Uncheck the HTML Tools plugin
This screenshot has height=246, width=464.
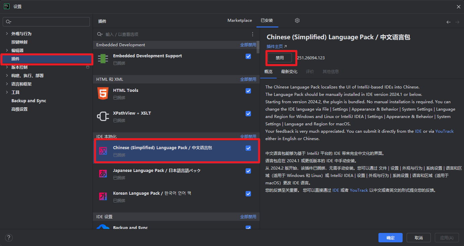tap(248, 91)
